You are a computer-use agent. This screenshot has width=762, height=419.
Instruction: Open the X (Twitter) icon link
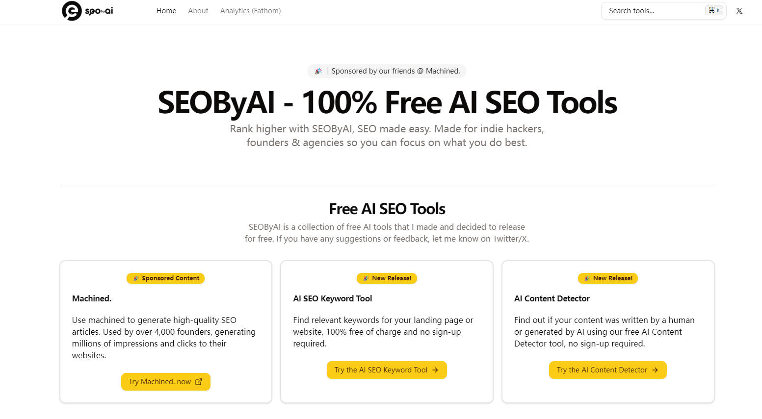(739, 11)
